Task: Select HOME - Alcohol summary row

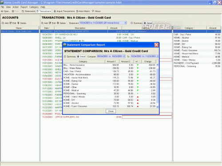Action: tap(197, 38)
